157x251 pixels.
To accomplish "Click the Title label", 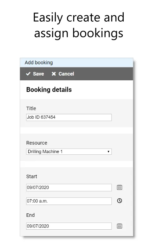I will pos(31,108).
